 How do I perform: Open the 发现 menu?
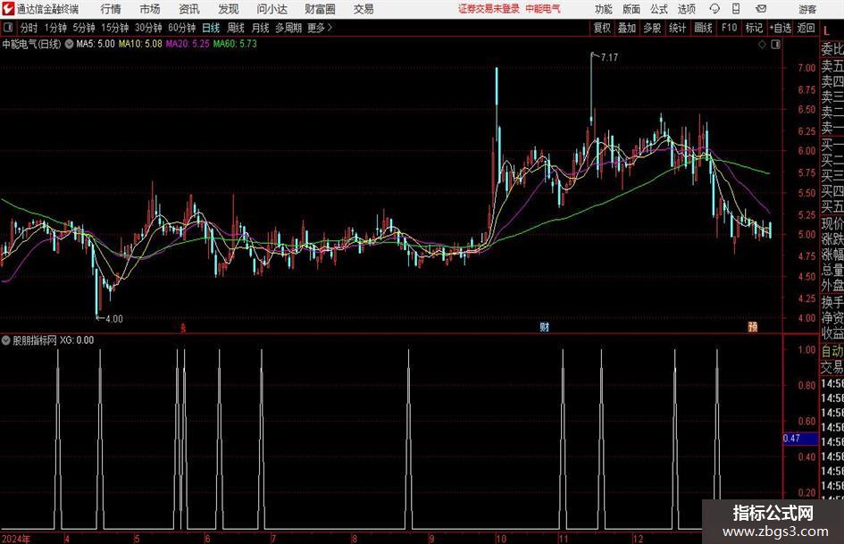[x=229, y=9]
